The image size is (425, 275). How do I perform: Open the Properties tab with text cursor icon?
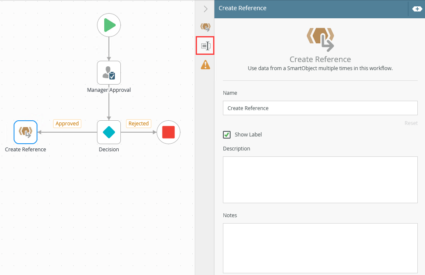tap(205, 46)
